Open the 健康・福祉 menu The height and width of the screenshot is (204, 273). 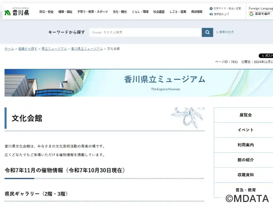point(65,12)
